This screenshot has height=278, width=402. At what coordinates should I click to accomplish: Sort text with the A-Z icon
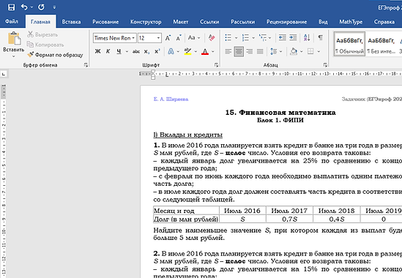[x=307, y=38]
